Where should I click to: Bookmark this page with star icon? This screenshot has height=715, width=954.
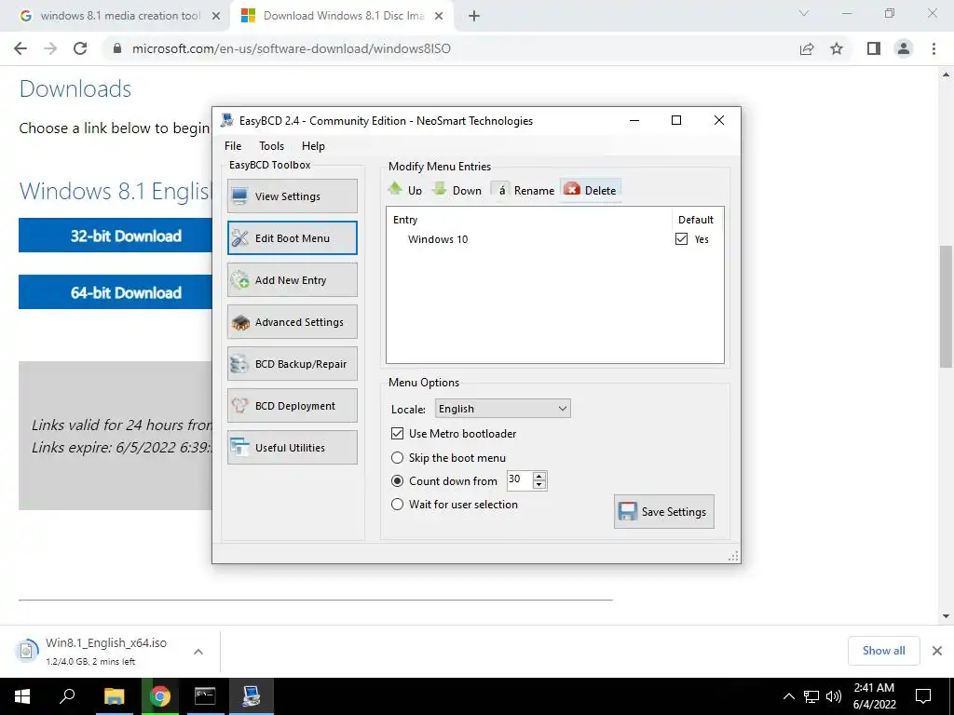[x=837, y=48]
